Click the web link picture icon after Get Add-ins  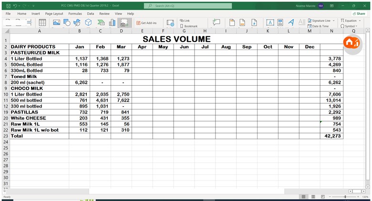click(170, 23)
